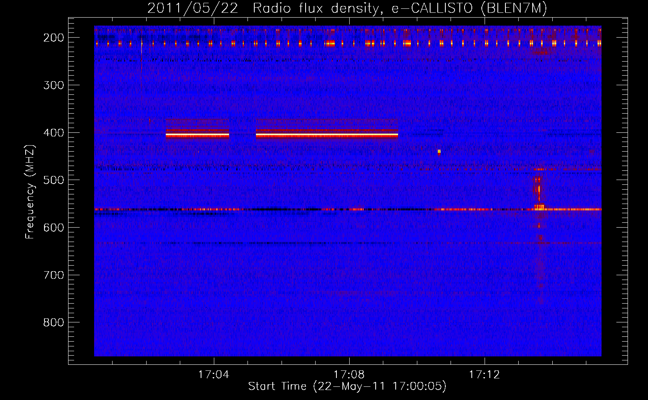
Task: Click the 500 frequency tick label
Action: click(54, 180)
